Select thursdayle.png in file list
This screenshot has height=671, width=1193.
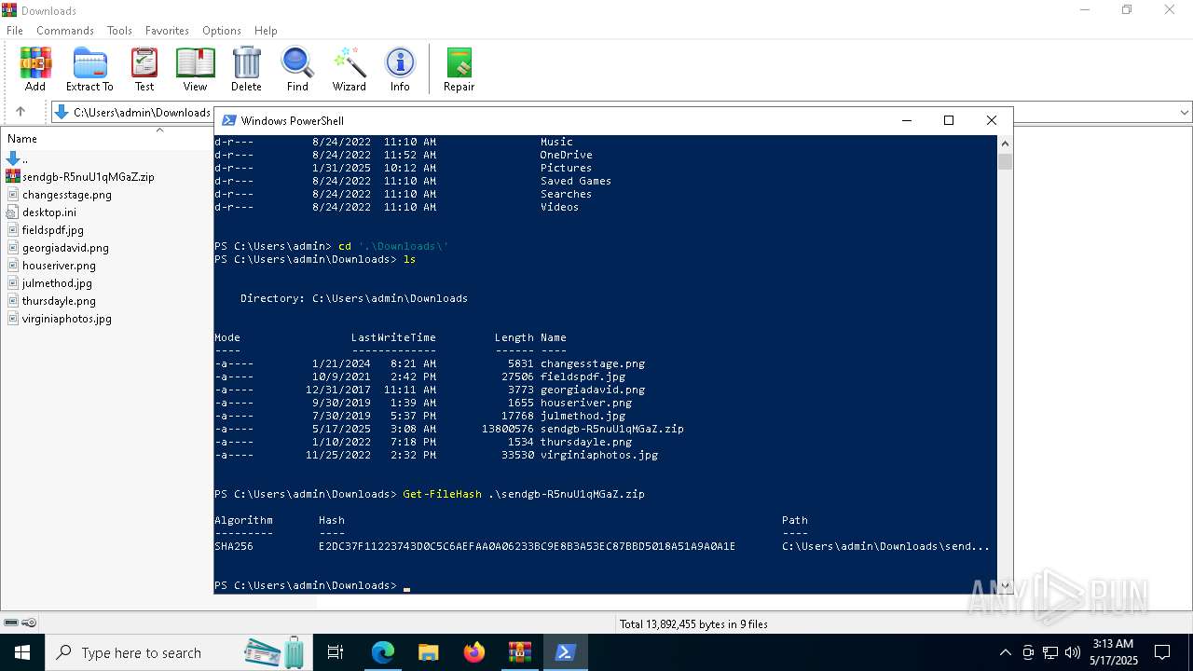click(59, 301)
